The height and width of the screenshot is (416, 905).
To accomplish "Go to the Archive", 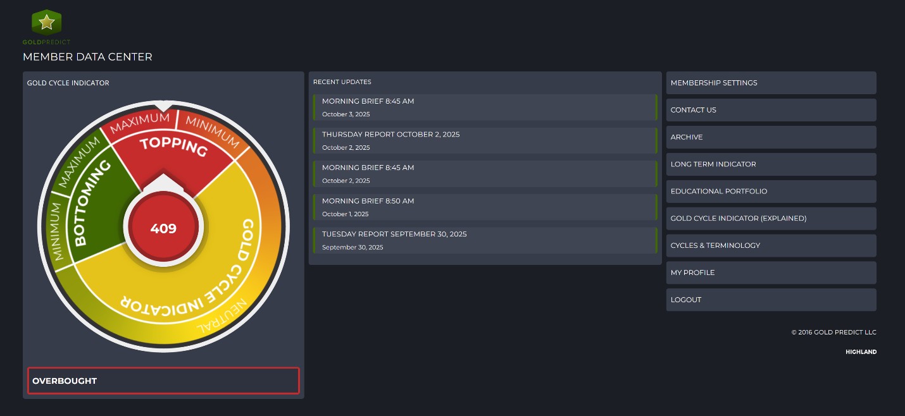I will pyautogui.click(x=771, y=137).
